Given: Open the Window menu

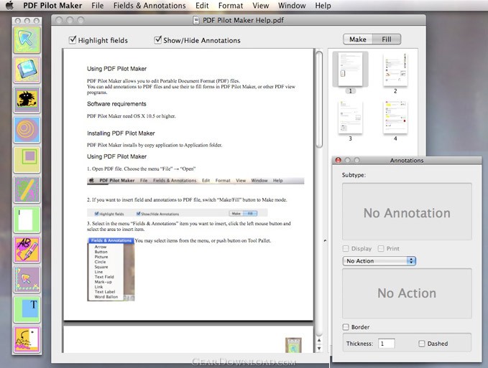Looking at the screenshot, I should (292, 6).
